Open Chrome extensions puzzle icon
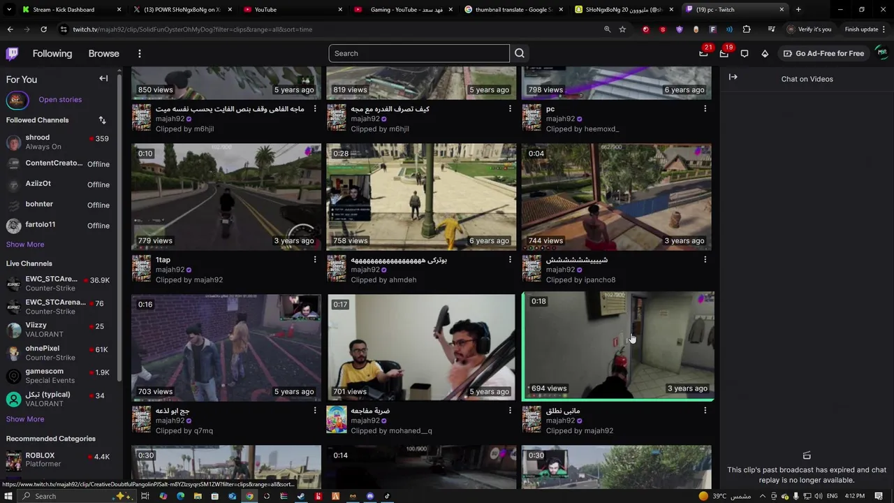The height and width of the screenshot is (503, 894). point(747,29)
